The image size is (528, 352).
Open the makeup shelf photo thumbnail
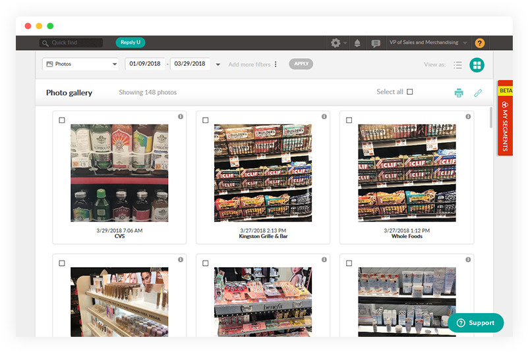pos(119,302)
